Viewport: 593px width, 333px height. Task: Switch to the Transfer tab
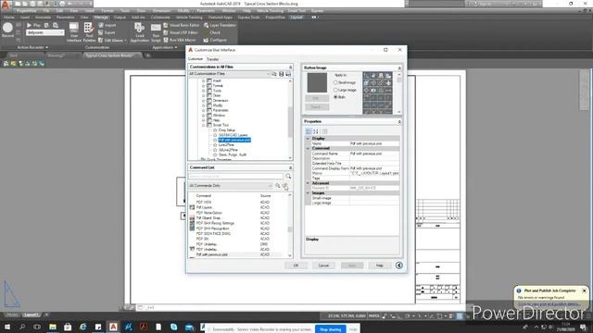[x=212, y=59]
